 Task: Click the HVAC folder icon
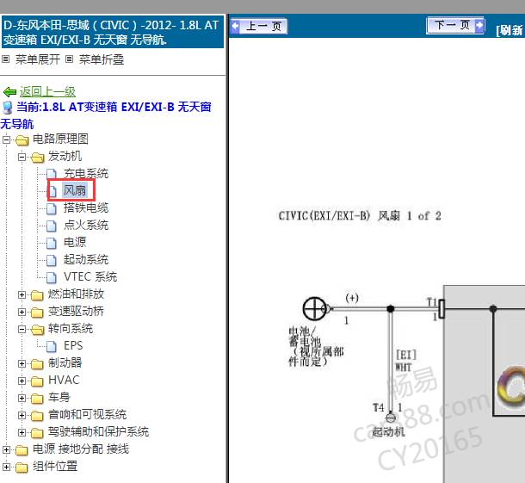pyautogui.click(x=37, y=381)
